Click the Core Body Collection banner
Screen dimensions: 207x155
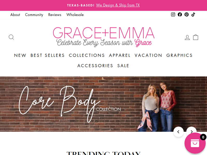tap(103, 104)
